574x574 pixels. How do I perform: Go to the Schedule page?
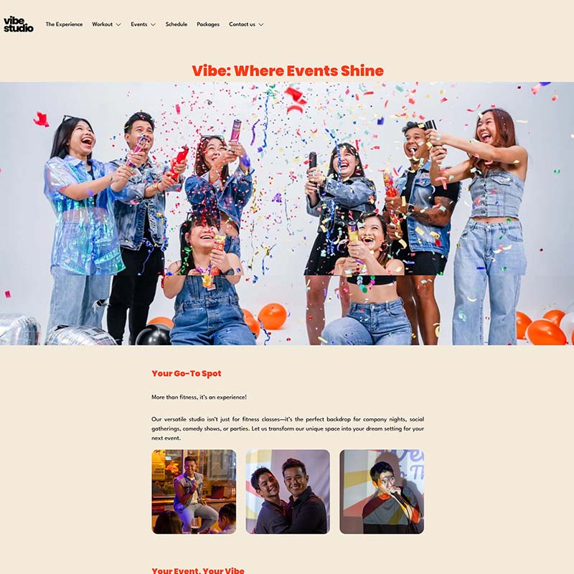click(176, 24)
